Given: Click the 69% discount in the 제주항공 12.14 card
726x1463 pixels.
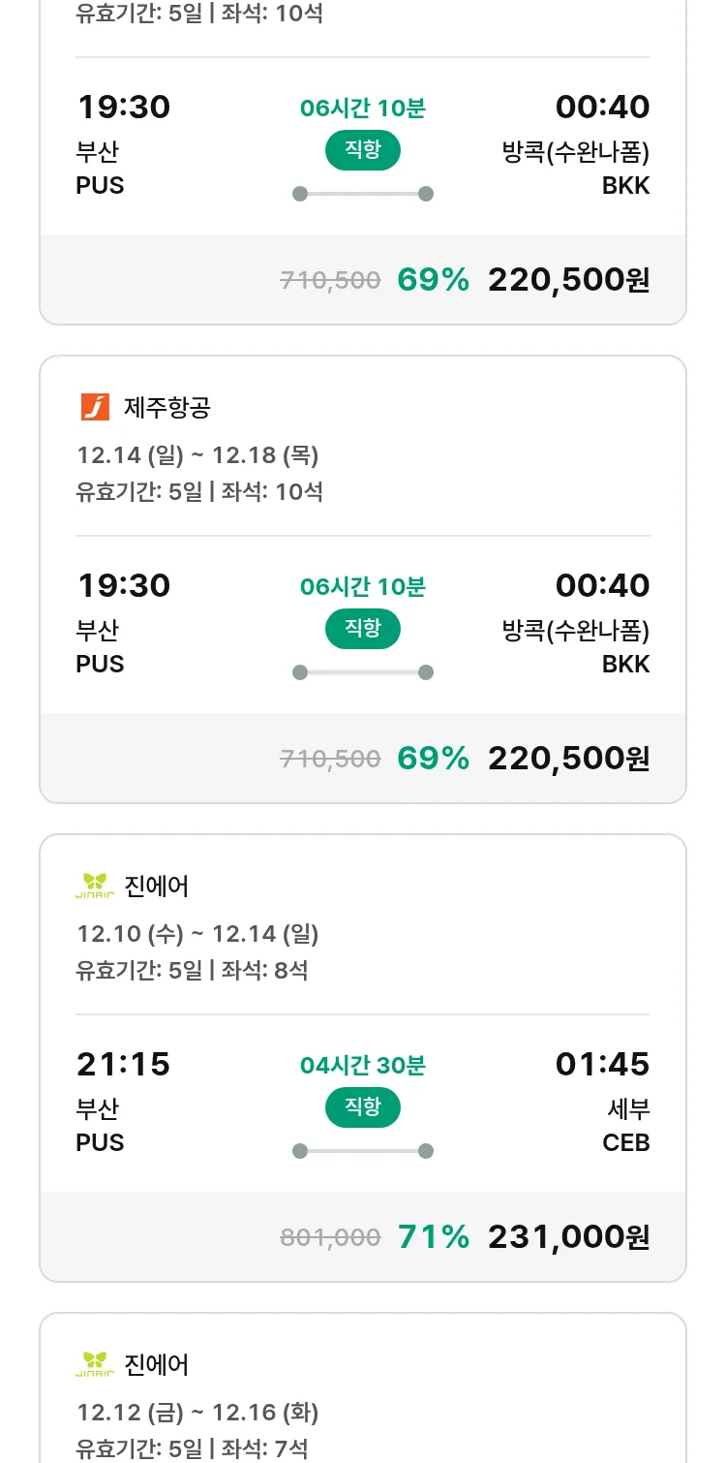Looking at the screenshot, I should (434, 759).
